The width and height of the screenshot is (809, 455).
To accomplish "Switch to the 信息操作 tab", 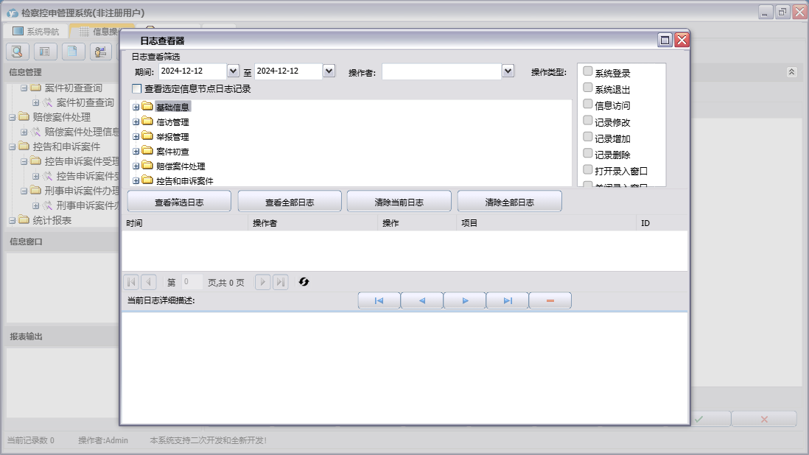I will tap(99, 32).
